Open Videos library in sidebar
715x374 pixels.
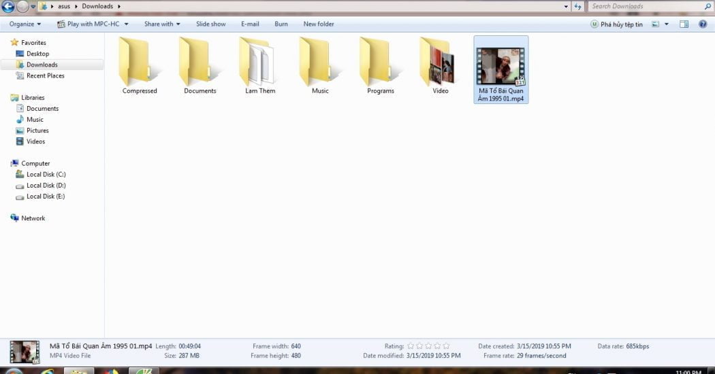pos(35,141)
